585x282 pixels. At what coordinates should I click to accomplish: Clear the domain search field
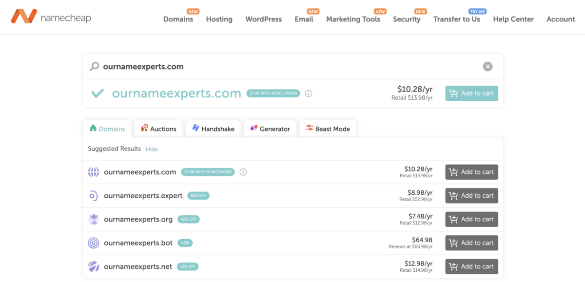coord(487,66)
